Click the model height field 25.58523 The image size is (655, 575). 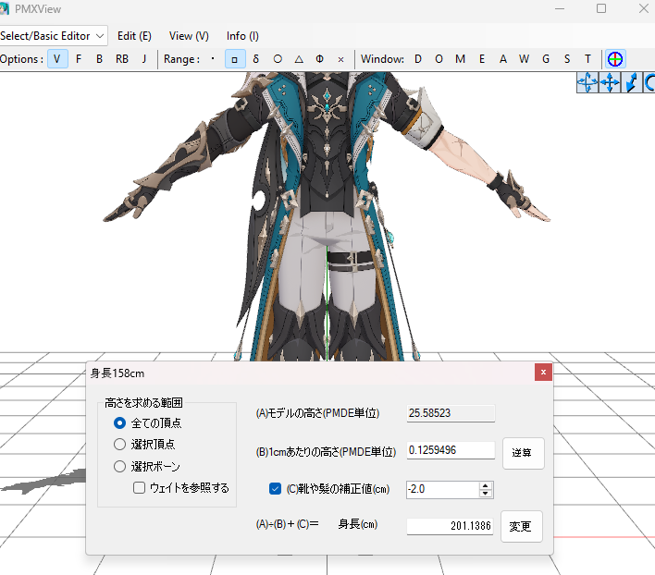(451, 413)
